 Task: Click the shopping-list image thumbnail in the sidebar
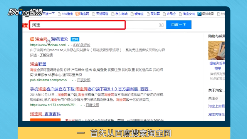(217, 50)
